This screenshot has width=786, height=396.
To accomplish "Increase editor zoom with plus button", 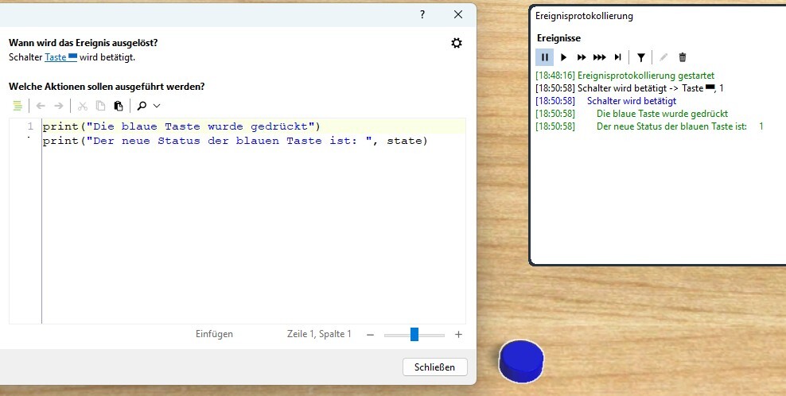I will coord(458,335).
